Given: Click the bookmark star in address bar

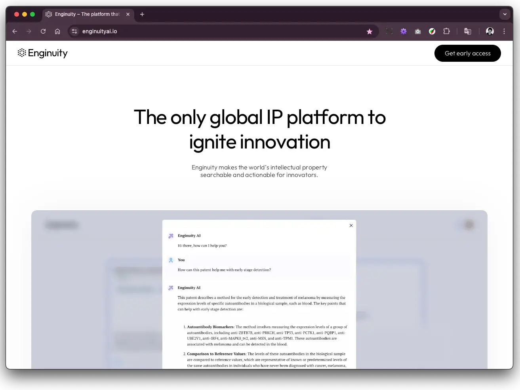Looking at the screenshot, I should (370, 32).
